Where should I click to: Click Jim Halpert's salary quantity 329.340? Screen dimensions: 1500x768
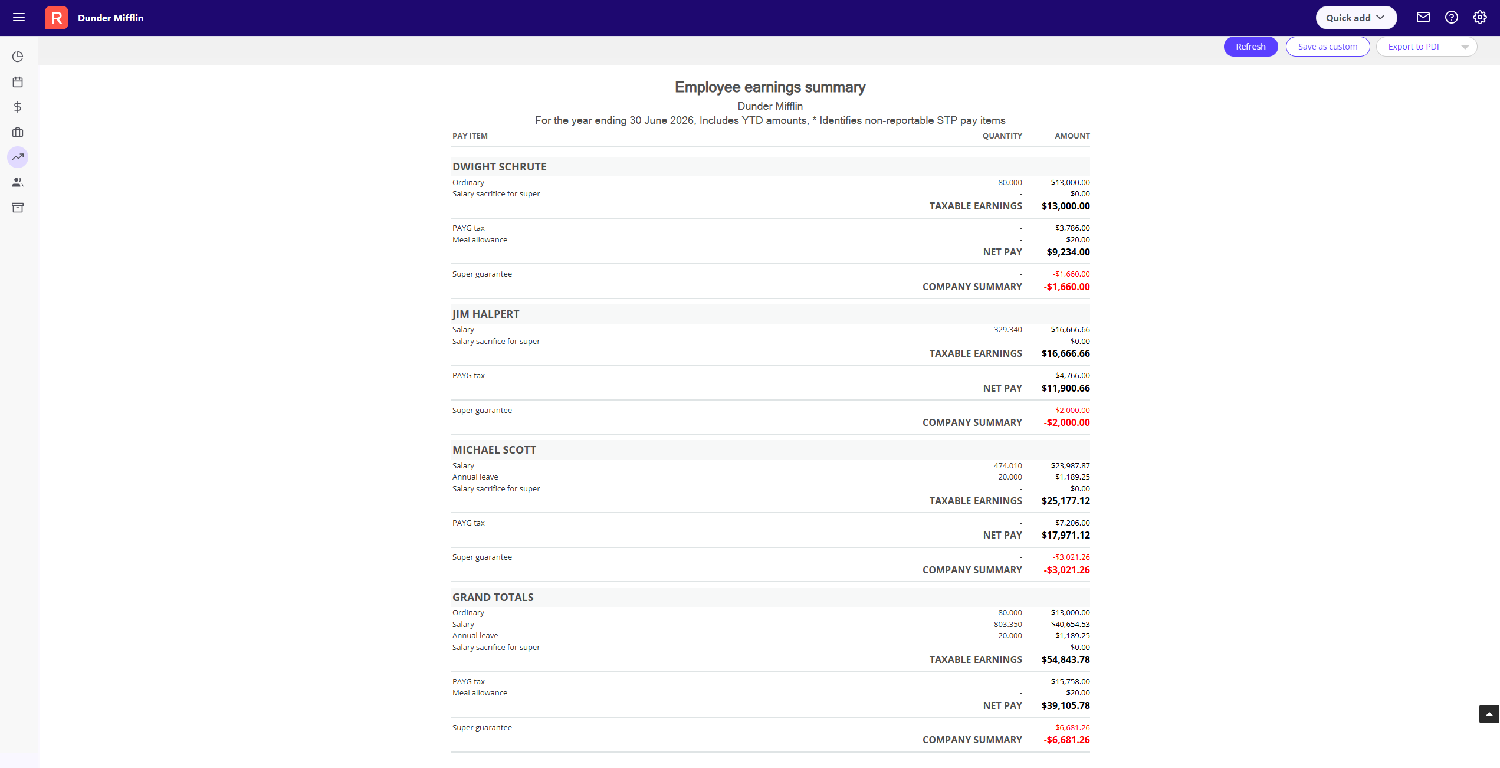tap(1008, 330)
